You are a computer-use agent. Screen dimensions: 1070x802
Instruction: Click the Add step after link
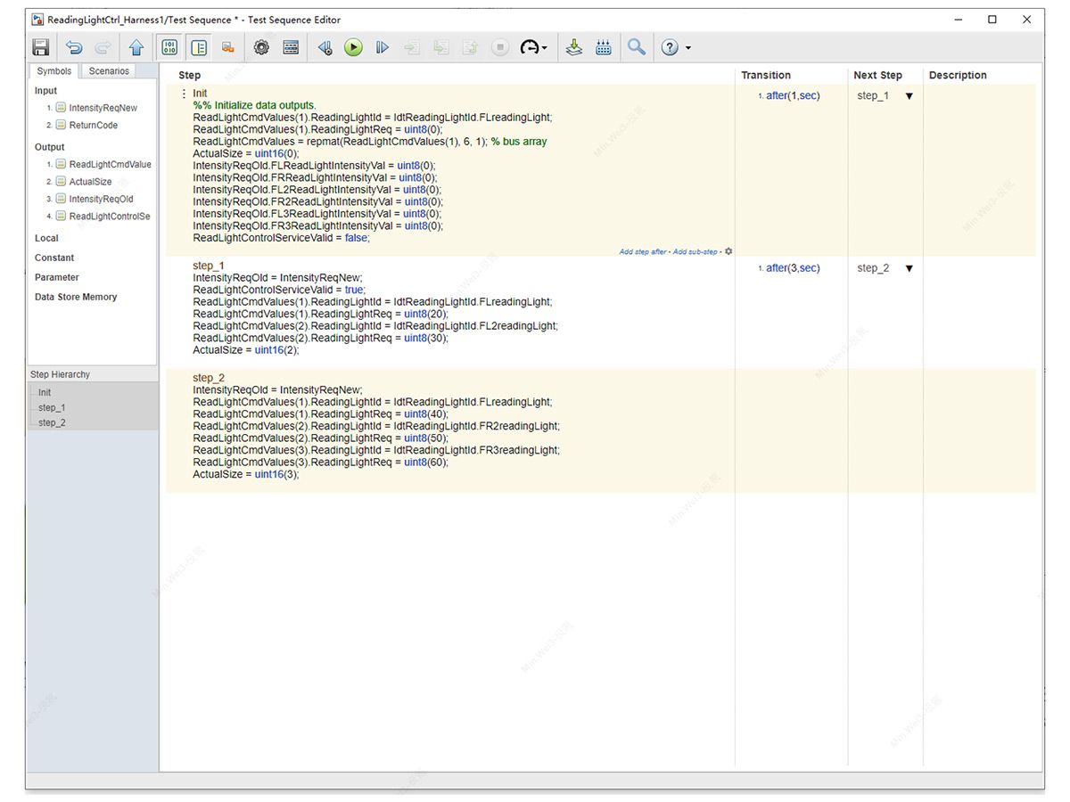tap(643, 251)
